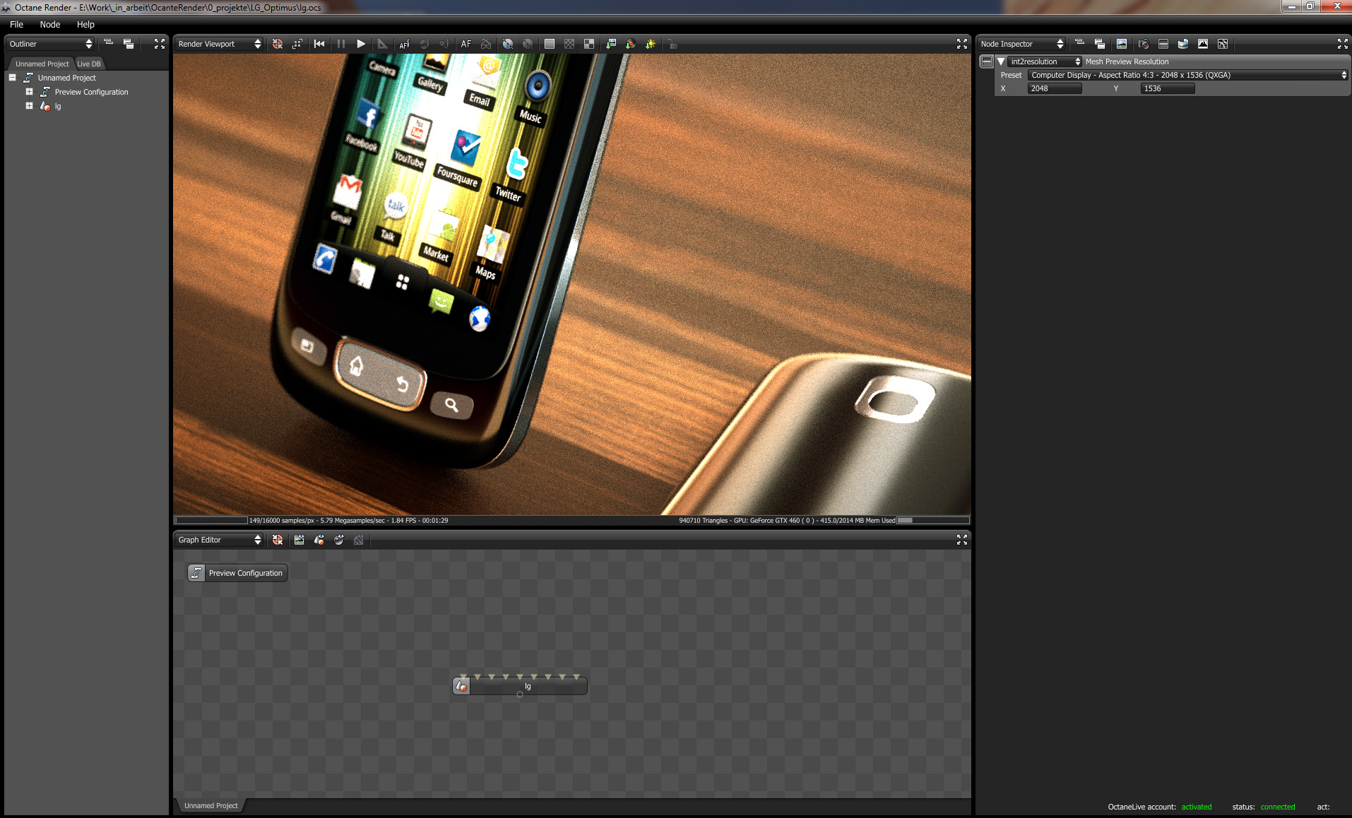Click the landscape image icon in Node Inspector
This screenshot has width=1352, height=818.
(x=1122, y=44)
